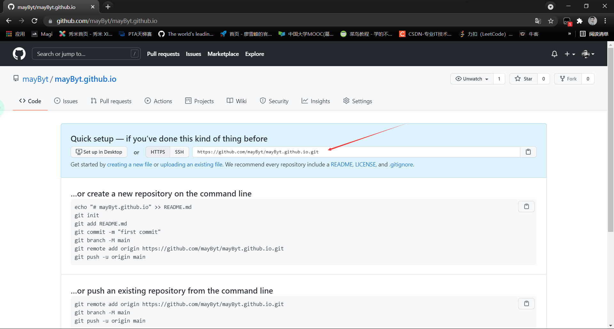
Task: Open a new browser tab
Action: 108,7
